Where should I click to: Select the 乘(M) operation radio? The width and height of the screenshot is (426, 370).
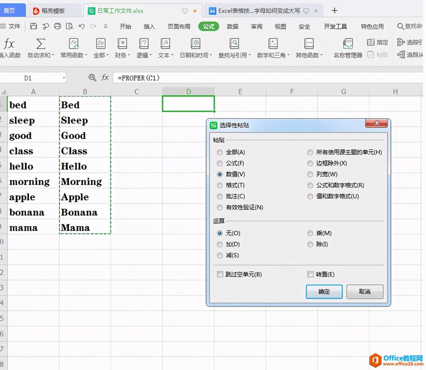tap(310, 233)
